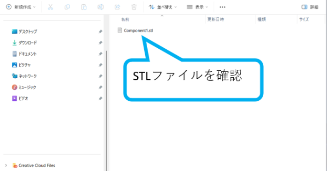The height and width of the screenshot is (171, 327).
Task: Open ネットワーク in the sidebar
Action: (24, 76)
